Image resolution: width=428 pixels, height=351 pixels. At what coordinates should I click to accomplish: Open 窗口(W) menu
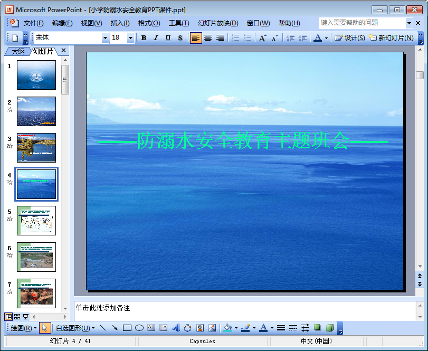258,23
